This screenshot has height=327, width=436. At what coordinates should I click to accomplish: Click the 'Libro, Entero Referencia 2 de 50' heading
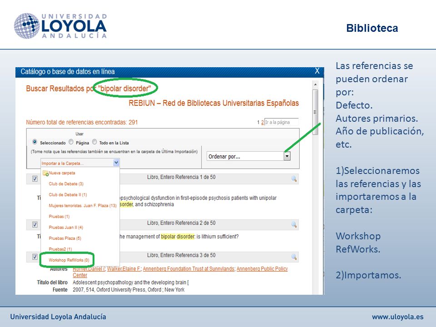pos(181,223)
